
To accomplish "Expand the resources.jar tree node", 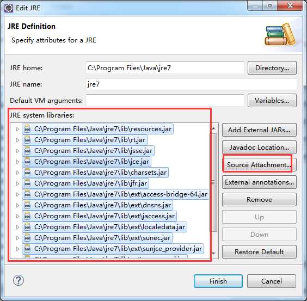I will coord(17,129).
